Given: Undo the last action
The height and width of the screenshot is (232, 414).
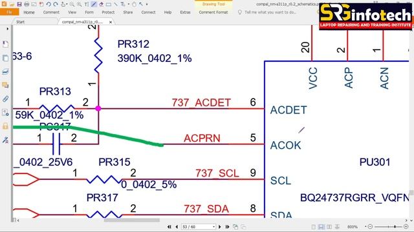Looking at the screenshot, I should point(49,5).
